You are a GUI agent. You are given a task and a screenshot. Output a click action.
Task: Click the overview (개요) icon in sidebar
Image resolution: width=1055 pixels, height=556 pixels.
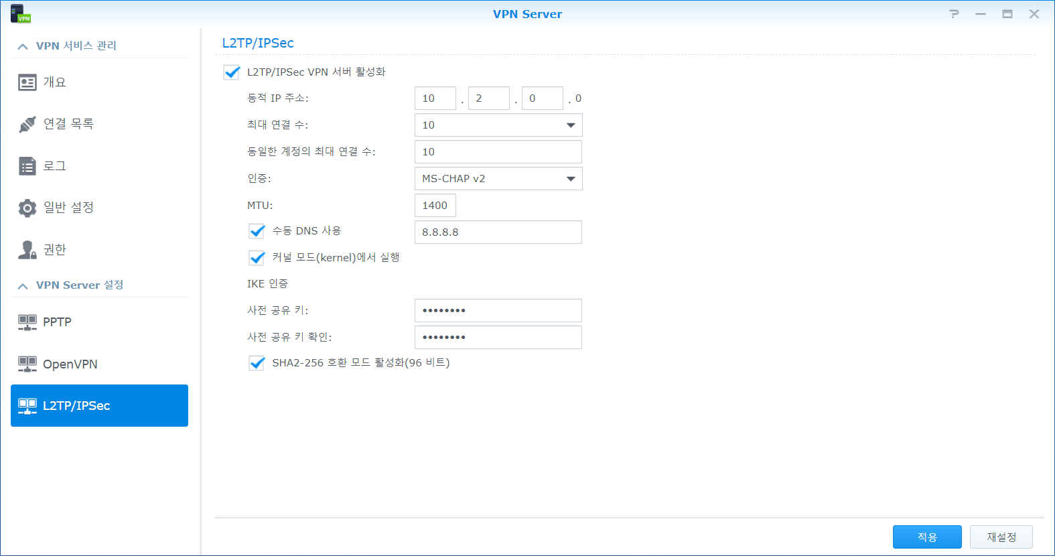[x=27, y=82]
